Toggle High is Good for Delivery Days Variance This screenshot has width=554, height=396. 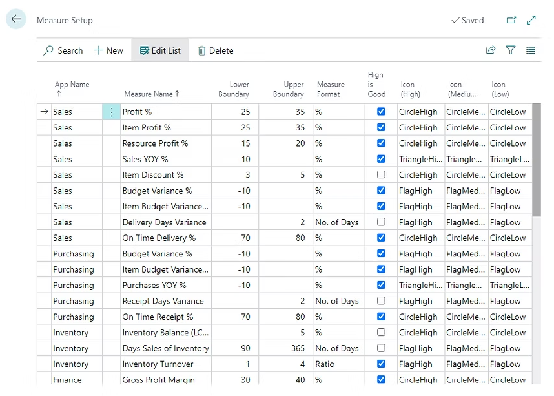(381, 222)
